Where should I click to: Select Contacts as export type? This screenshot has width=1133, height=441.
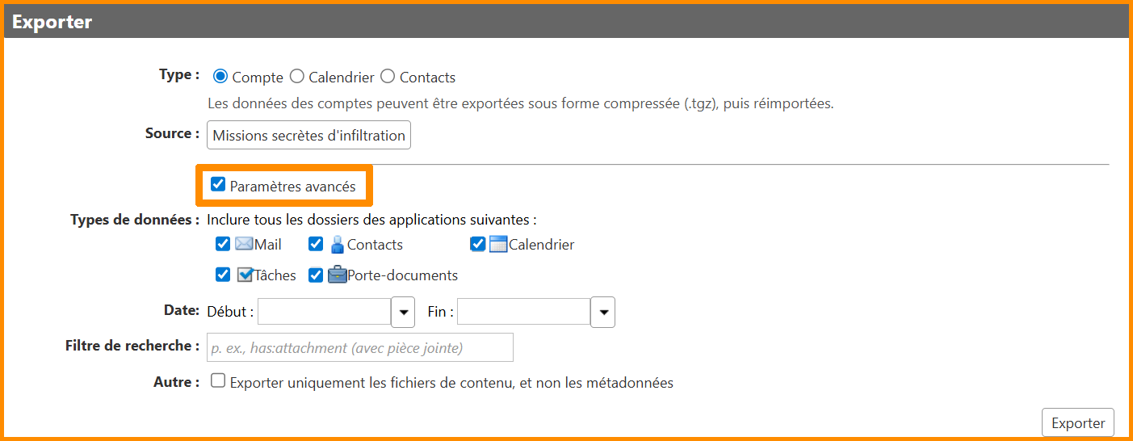[x=388, y=77]
